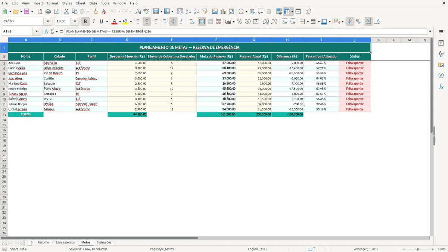Open the File menu
The height and width of the screenshot is (252, 448).
(x=5, y=3)
